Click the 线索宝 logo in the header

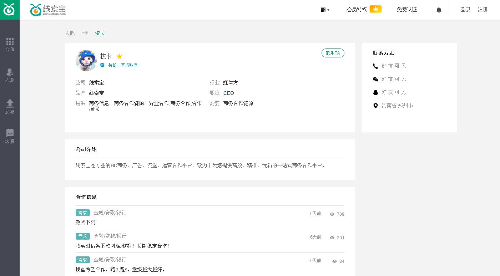[x=48, y=10]
